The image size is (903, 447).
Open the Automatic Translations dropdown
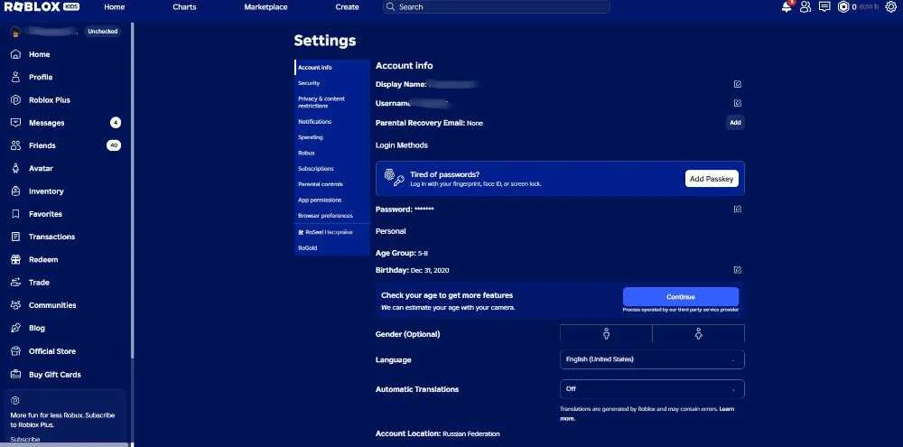click(652, 389)
